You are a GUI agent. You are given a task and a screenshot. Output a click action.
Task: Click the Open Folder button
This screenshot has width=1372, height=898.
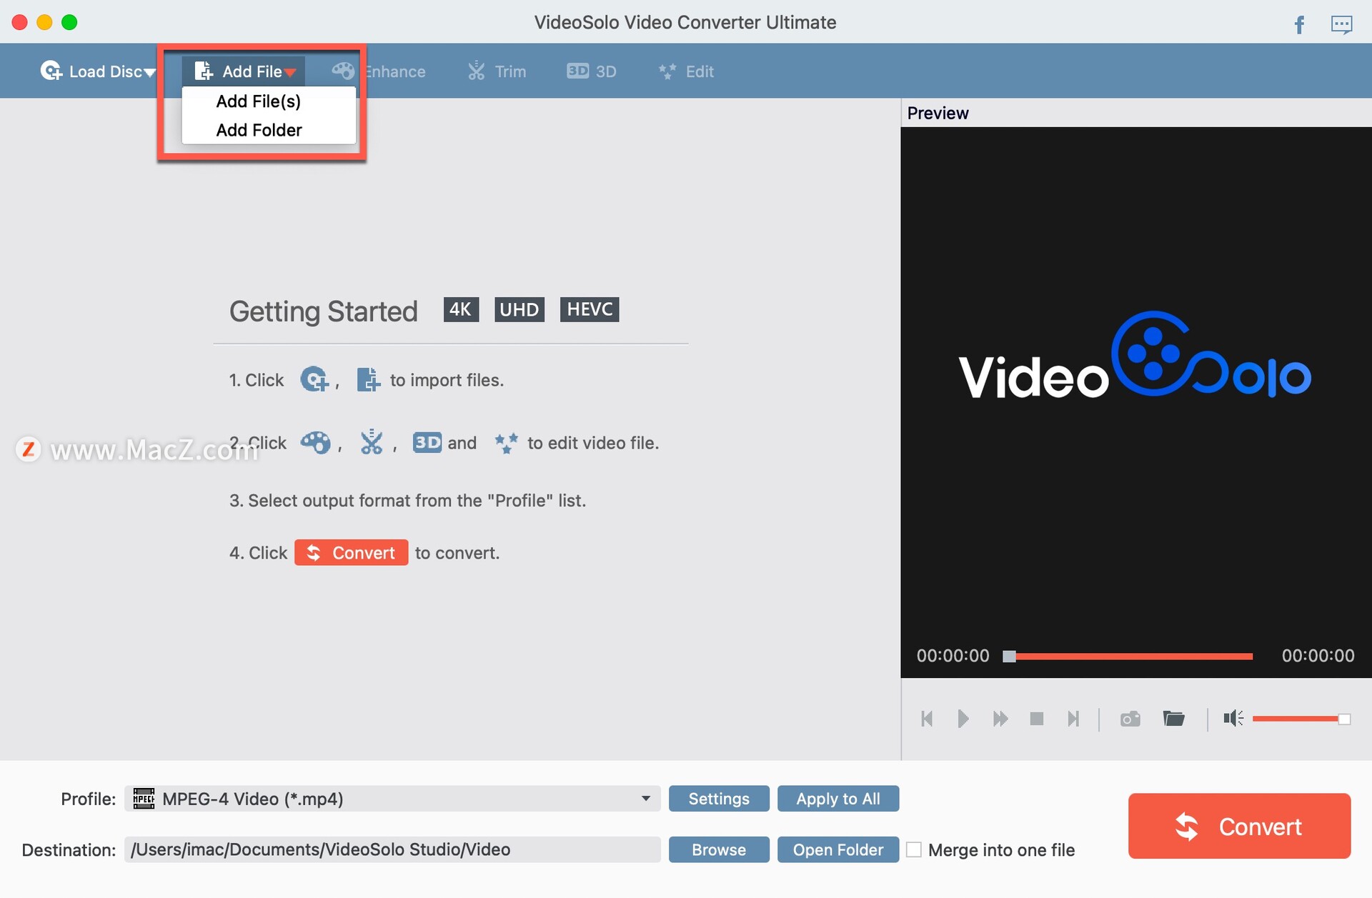[x=838, y=849]
